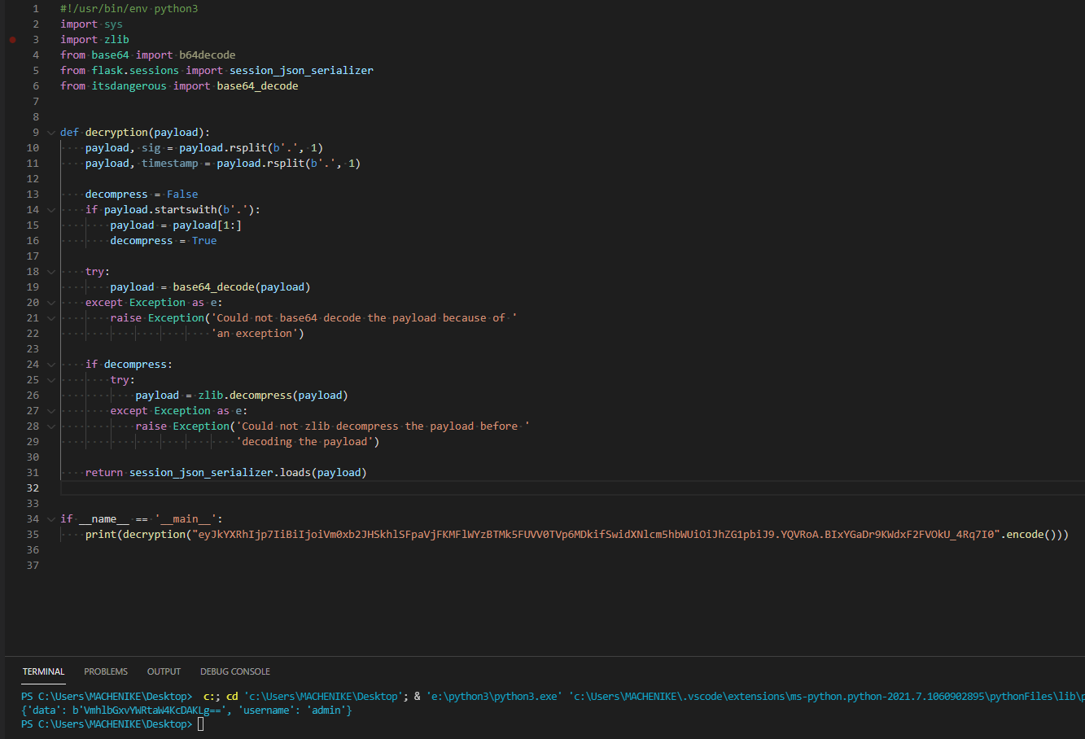This screenshot has height=739, width=1085.
Task: Collapse the if decompress block on line 24
Action: [51, 364]
